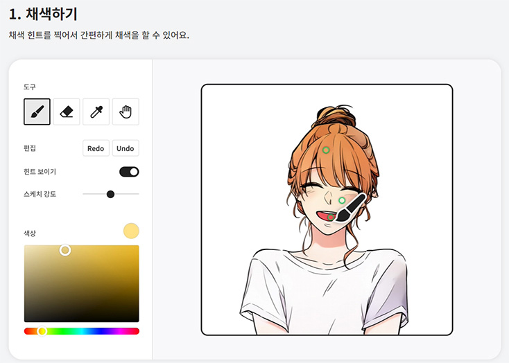The width and height of the screenshot is (509, 363).
Task: Toggle the 힌트 보이기 switch off
Action: tap(129, 172)
